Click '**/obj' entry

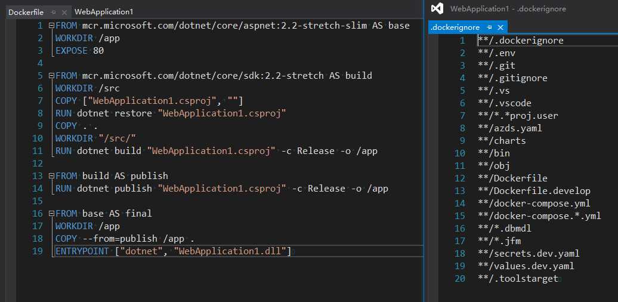pyautogui.click(x=493, y=165)
